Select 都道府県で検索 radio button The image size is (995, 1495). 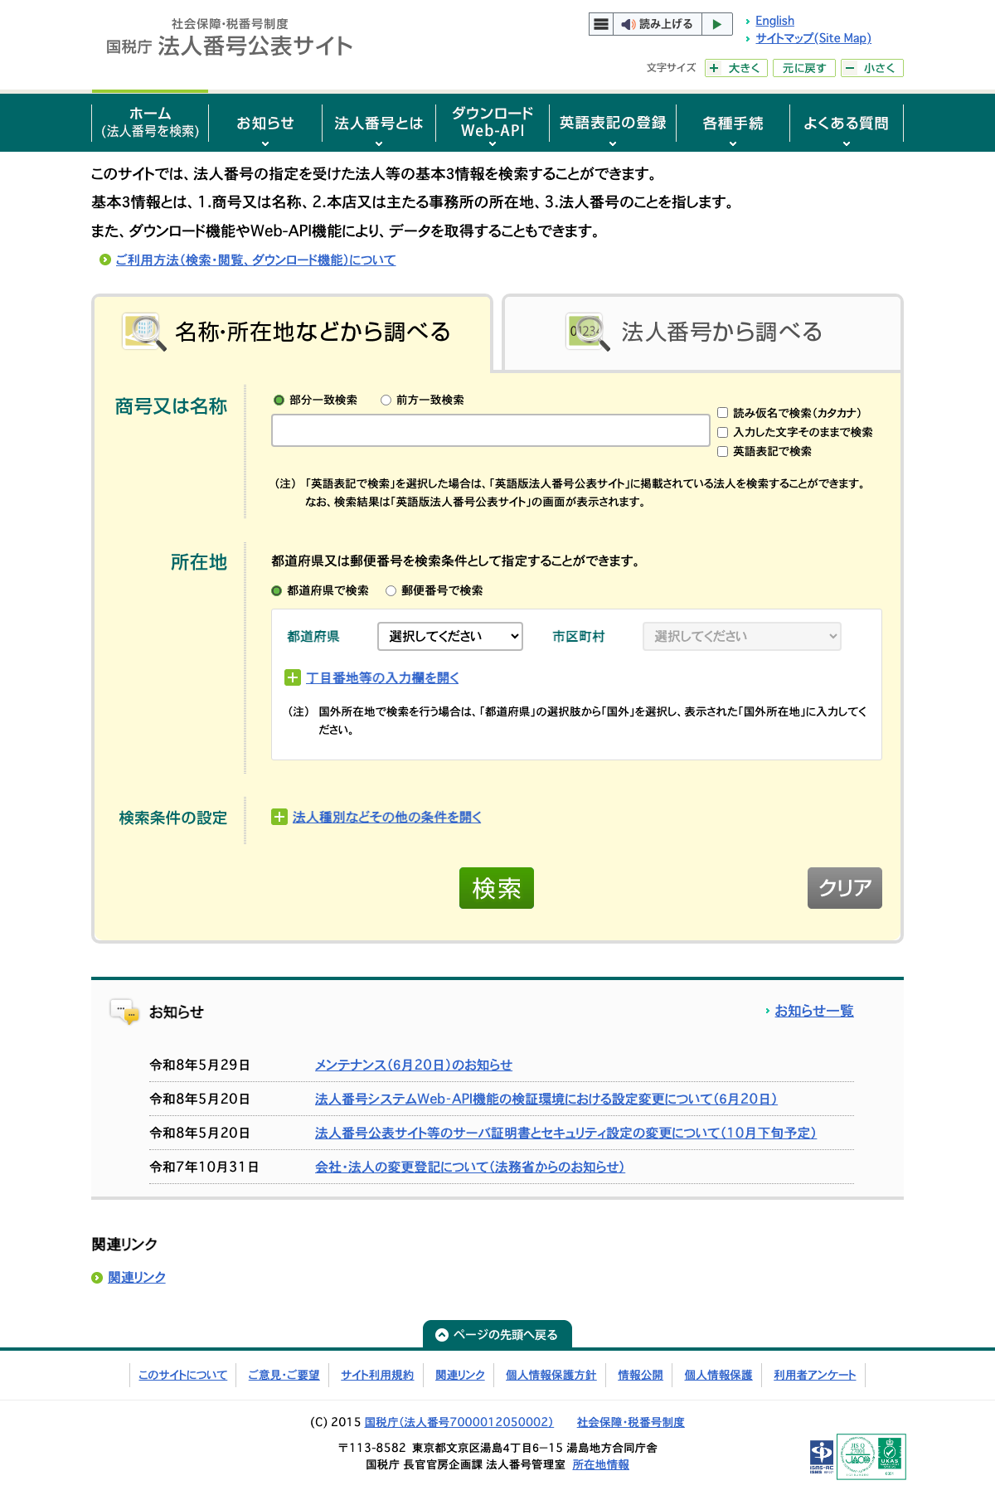277,591
